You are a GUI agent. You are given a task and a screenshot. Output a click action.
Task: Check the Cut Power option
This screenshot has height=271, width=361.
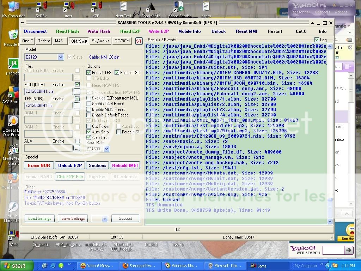click(88, 126)
